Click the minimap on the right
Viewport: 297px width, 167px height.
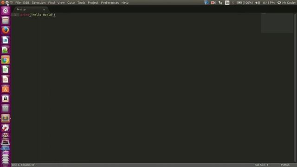point(278,23)
